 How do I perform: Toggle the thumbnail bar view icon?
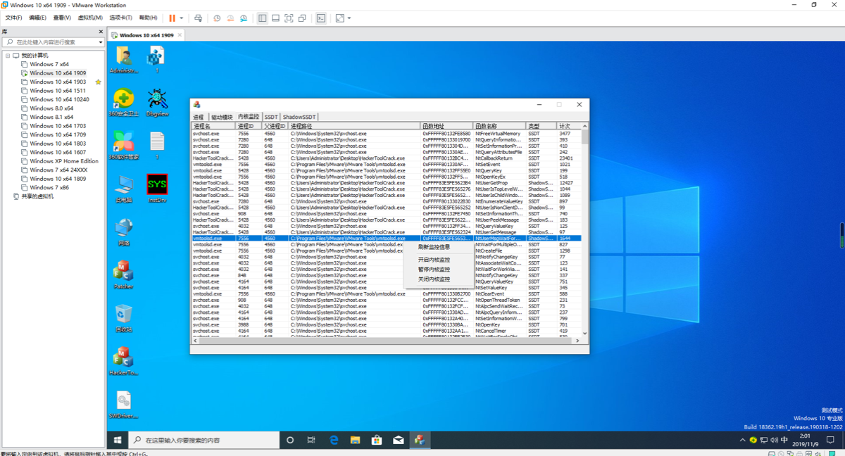tap(275, 18)
